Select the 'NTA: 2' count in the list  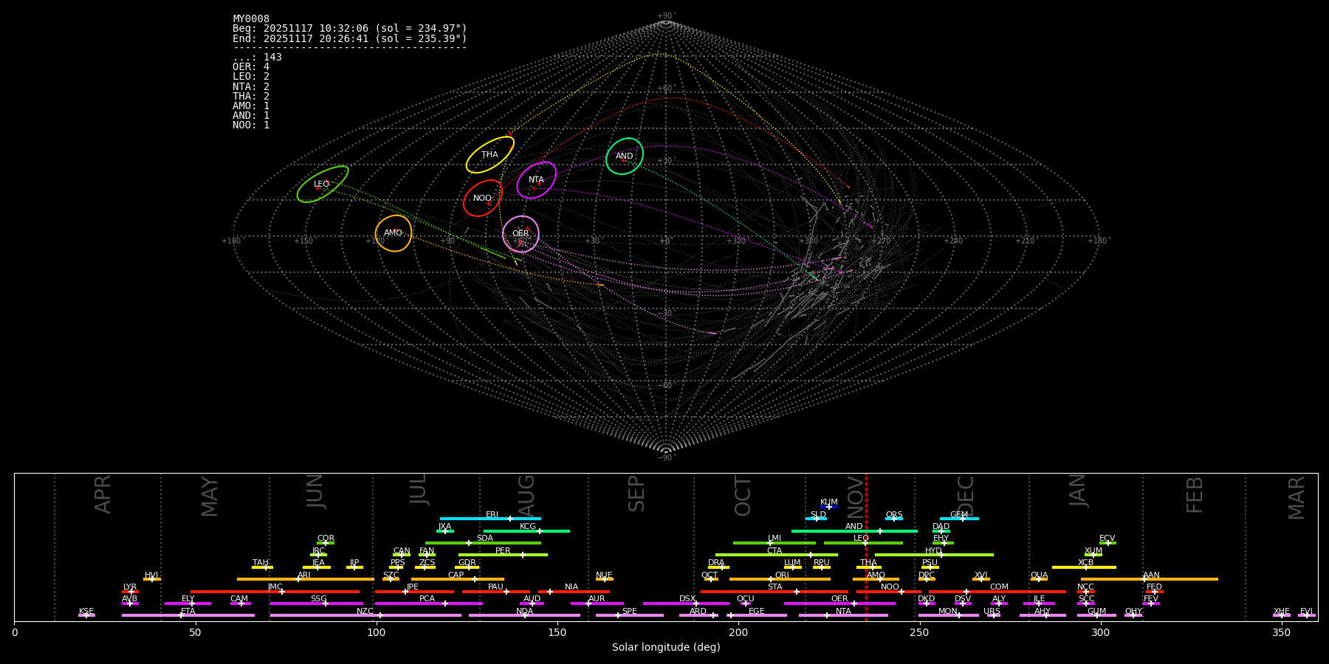click(251, 87)
